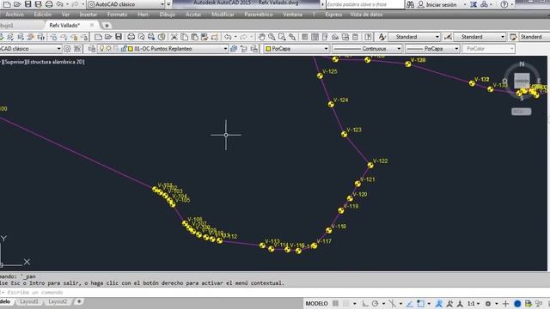
Task: Select survey point V-122 in the drawing
Action: click(x=370, y=165)
